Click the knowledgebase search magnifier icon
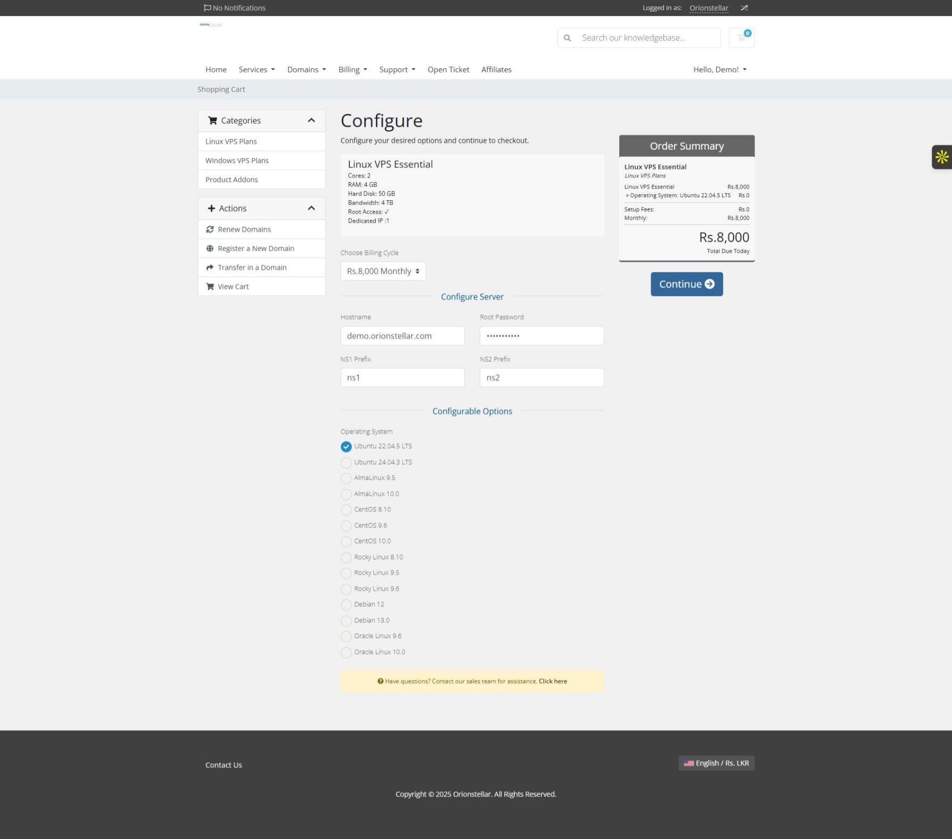Screen dimensions: 952x839 tap(568, 38)
